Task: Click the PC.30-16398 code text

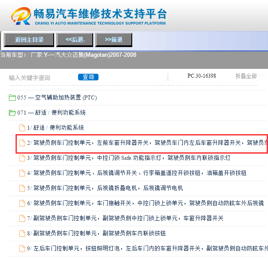Action: (202, 76)
